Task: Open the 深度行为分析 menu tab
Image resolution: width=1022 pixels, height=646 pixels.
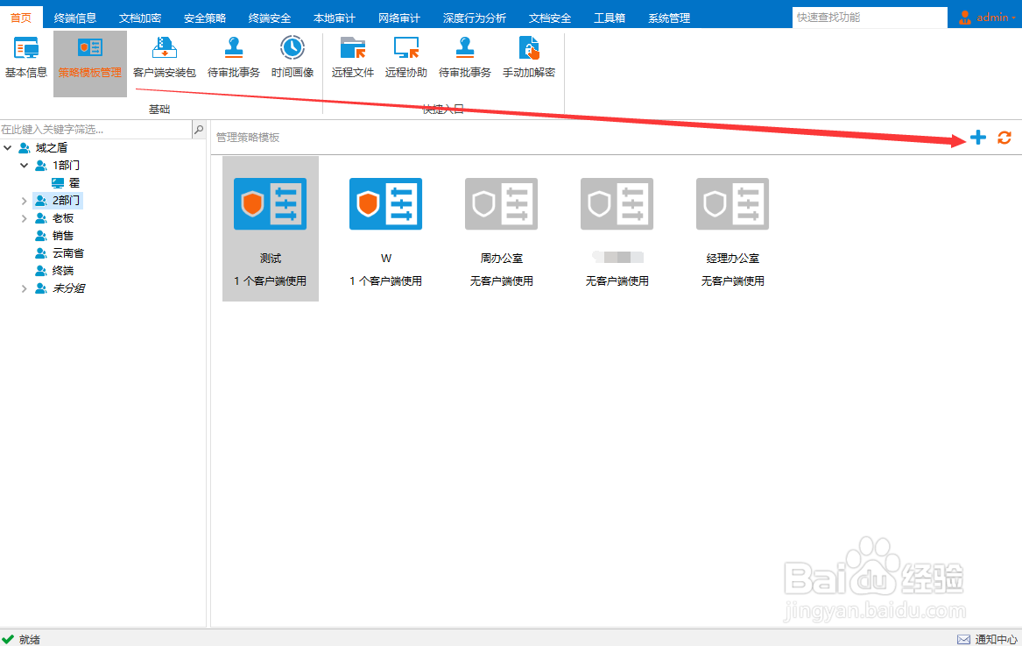Action: (475, 18)
